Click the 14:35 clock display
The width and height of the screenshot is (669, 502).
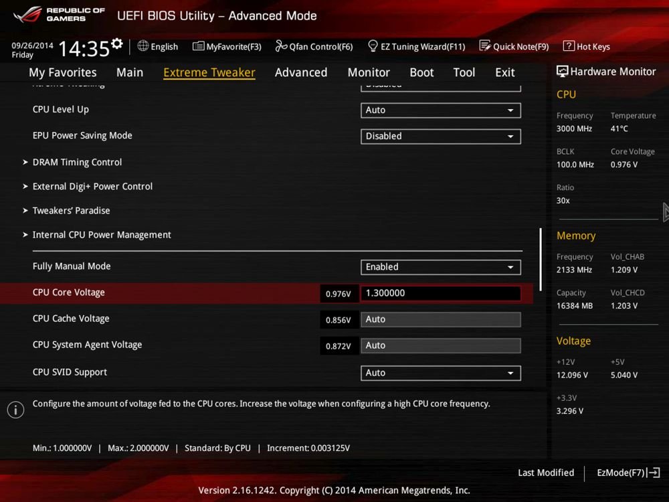pyautogui.click(x=84, y=49)
